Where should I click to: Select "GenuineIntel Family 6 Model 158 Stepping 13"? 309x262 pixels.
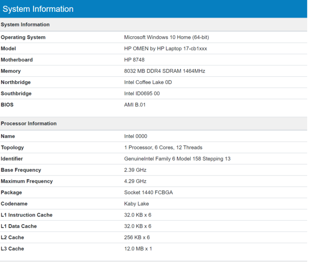[x=177, y=159]
